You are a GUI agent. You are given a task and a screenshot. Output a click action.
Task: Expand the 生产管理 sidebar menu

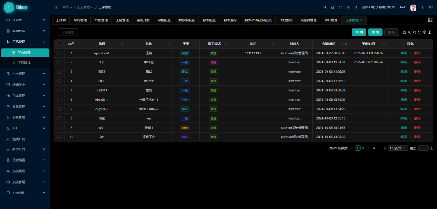(25, 74)
